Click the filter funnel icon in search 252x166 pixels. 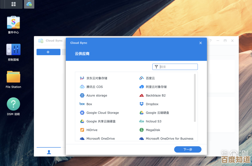click(x=156, y=67)
